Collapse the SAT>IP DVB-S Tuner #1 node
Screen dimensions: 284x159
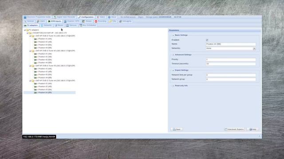[30, 36]
